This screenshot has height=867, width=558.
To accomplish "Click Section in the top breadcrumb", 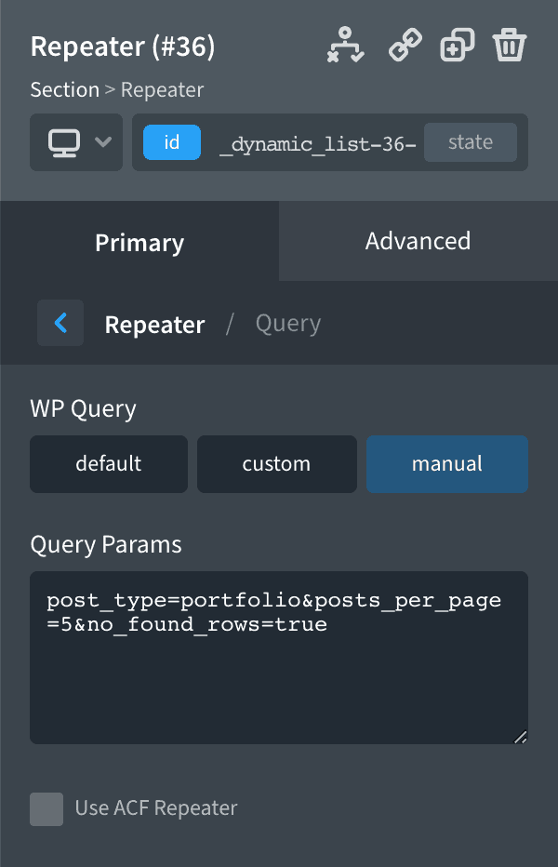I will [64, 90].
